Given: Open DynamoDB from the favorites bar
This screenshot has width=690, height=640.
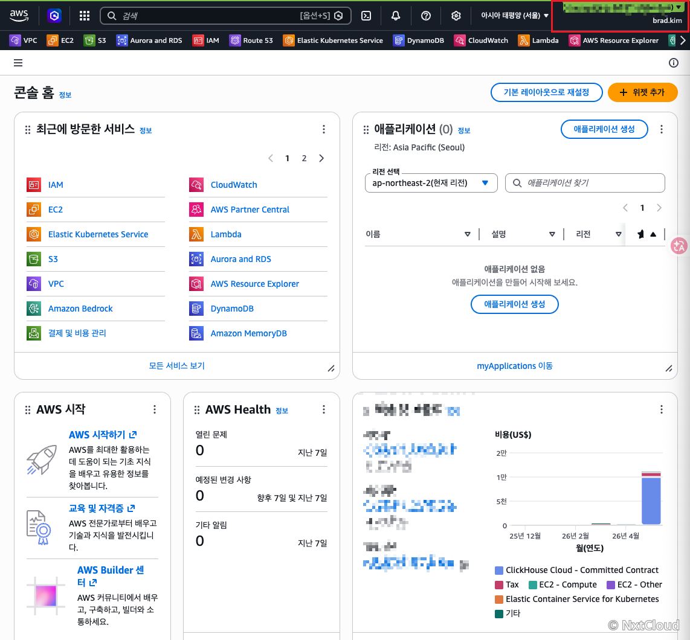Looking at the screenshot, I should click(x=419, y=40).
